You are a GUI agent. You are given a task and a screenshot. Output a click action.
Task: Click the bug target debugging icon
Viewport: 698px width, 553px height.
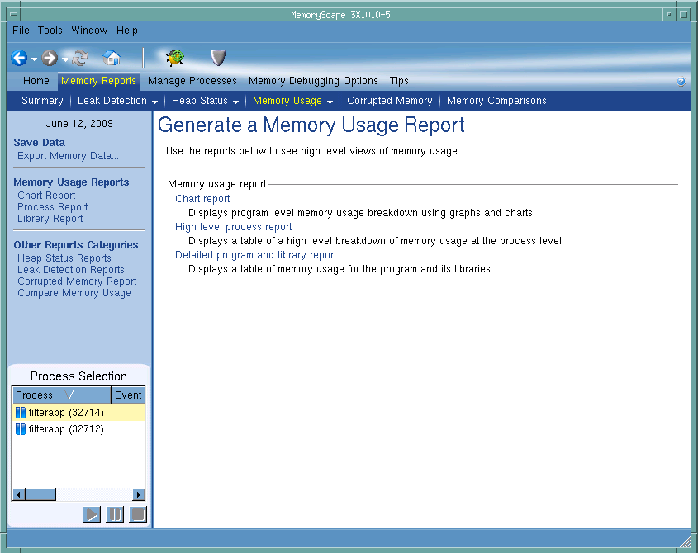coord(174,58)
